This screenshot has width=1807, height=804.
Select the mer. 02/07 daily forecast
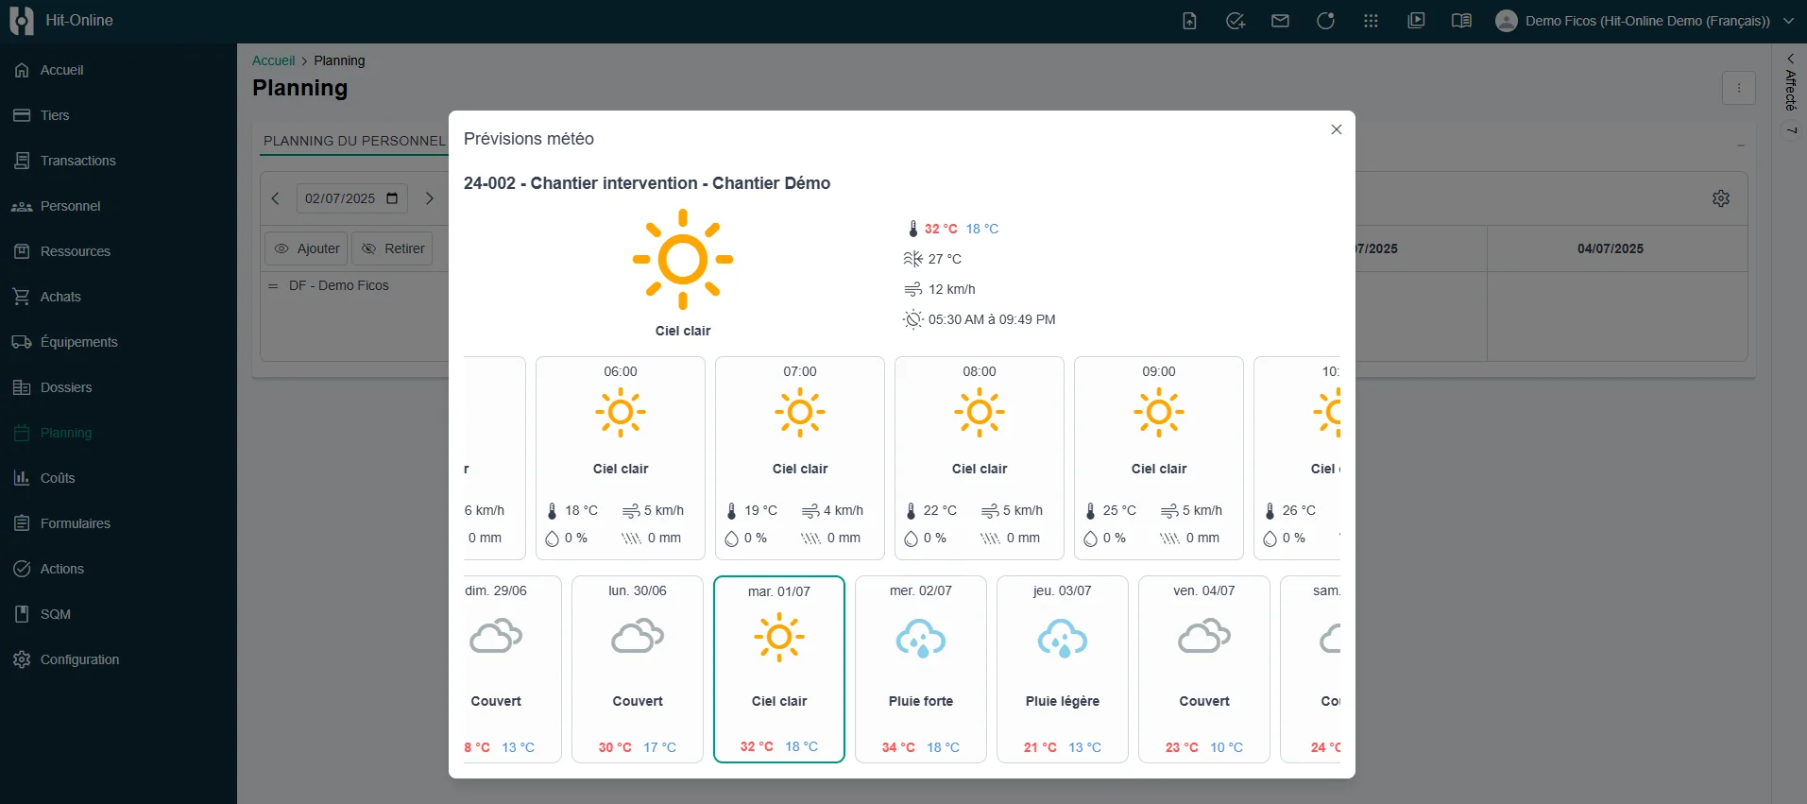pos(921,669)
